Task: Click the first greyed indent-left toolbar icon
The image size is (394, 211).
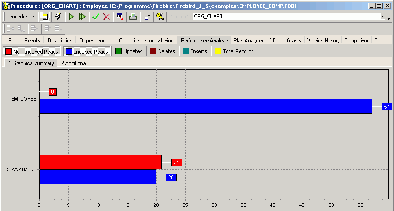Action: pos(10,28)
